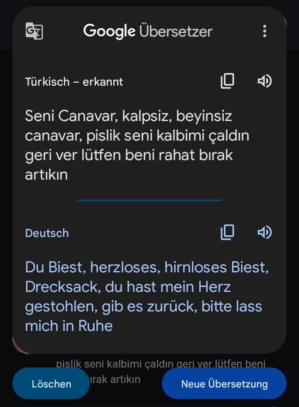Tap the Löschen button
This screenshot has width=299, height=407.
[51, 384]
